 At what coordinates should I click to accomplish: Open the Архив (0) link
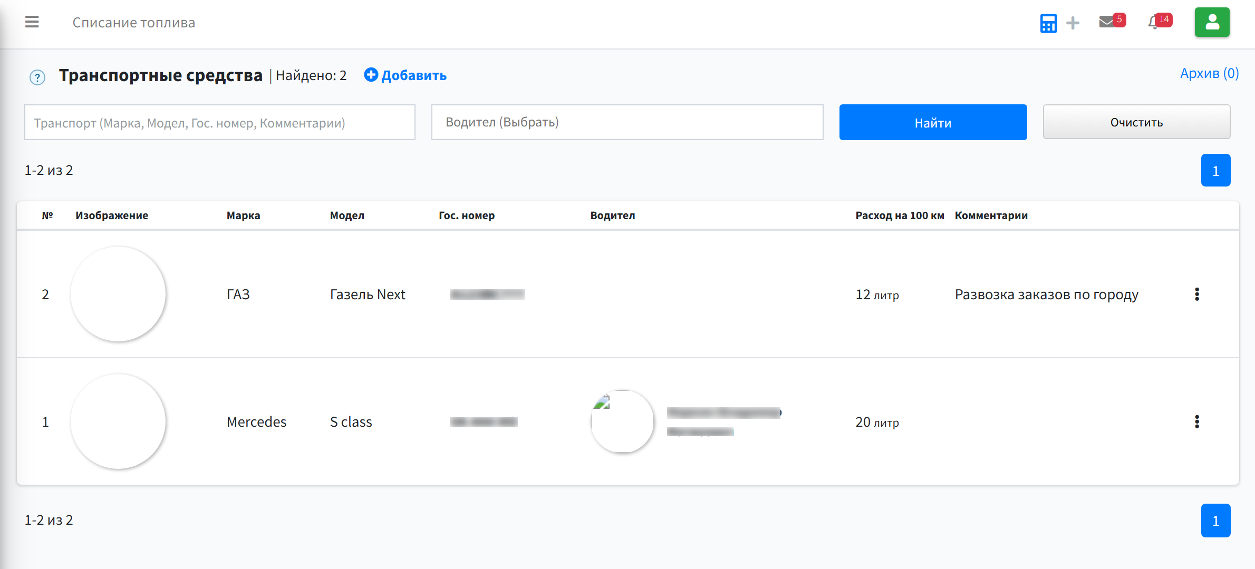(1209, 73)
